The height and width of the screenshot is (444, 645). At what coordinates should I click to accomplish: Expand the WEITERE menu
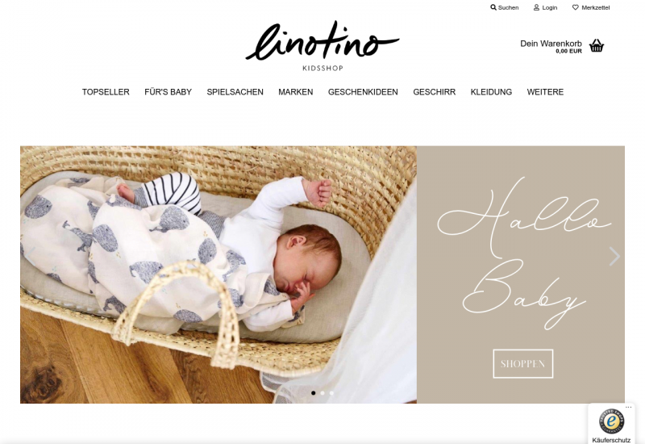[x=545, y=92]
